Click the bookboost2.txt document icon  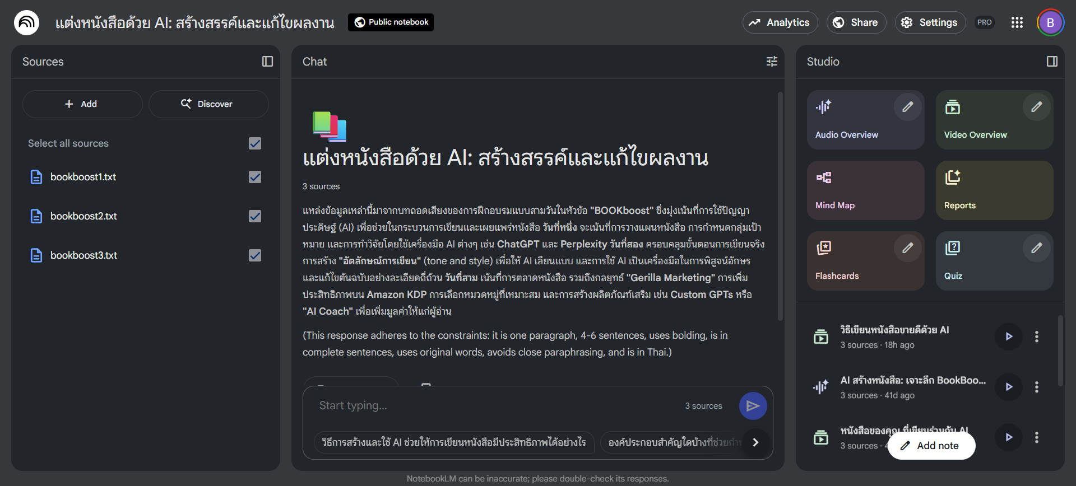click(x=36, y=216)
